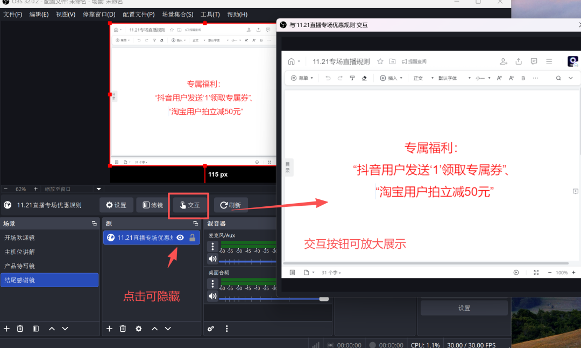This screenshot has width=581, height=348.
Task: Open the 配置文件(P) menu
Action: [139, 15]
